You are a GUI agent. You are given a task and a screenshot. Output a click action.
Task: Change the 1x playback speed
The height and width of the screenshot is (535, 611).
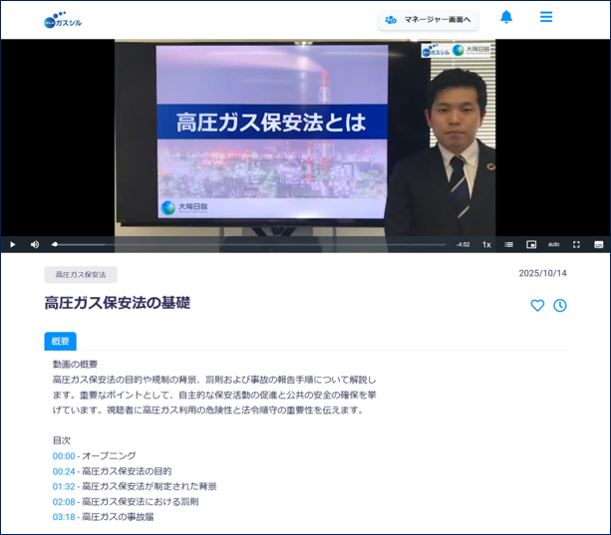pyautogui.click(x=486, y=244)
